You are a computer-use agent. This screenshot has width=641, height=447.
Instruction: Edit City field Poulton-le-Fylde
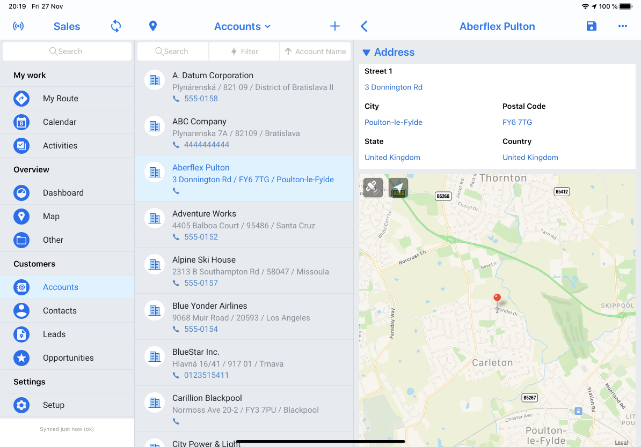(x=394, y=122)
